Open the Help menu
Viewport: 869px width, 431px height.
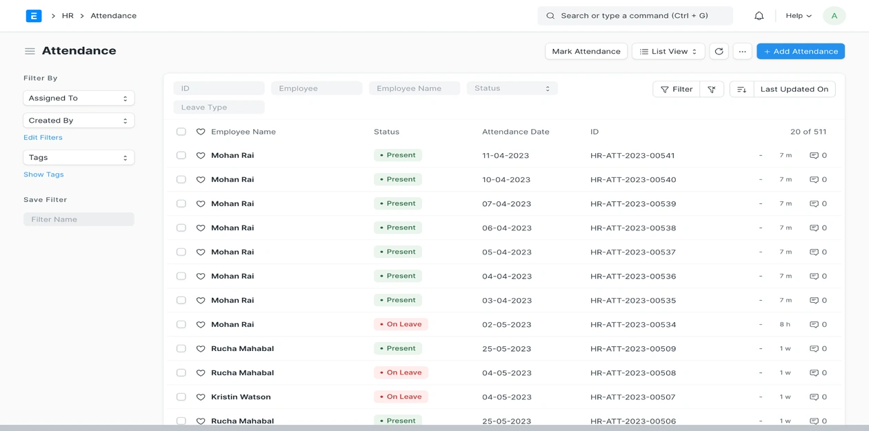pyautogui.click(x=798, y=16)
